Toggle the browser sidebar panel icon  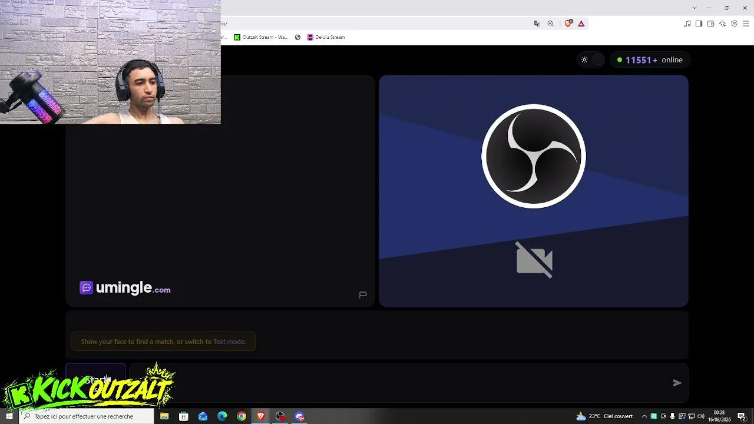point(699,24)
